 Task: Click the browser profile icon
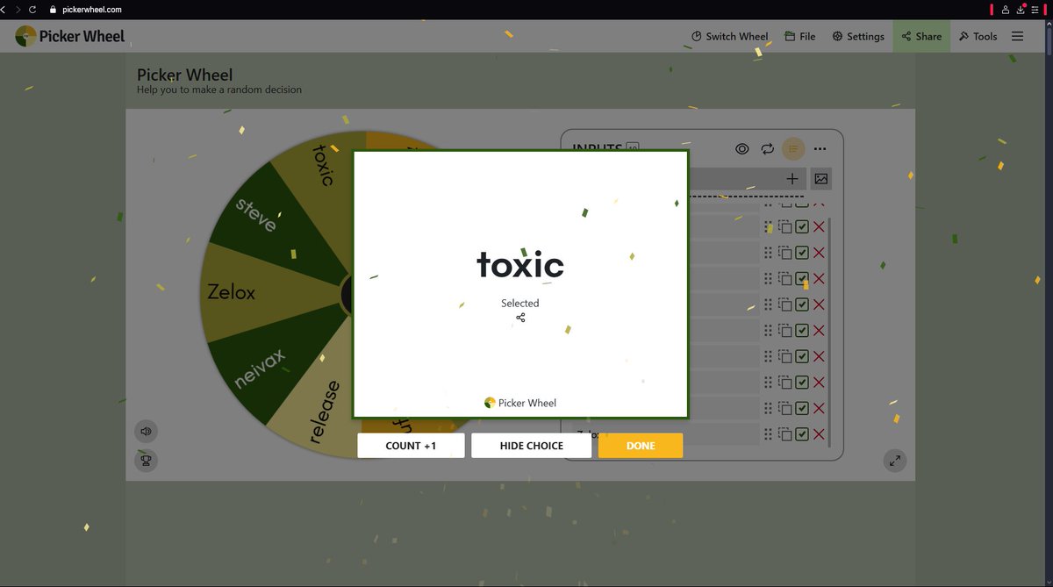click(x=1006, y=10)
